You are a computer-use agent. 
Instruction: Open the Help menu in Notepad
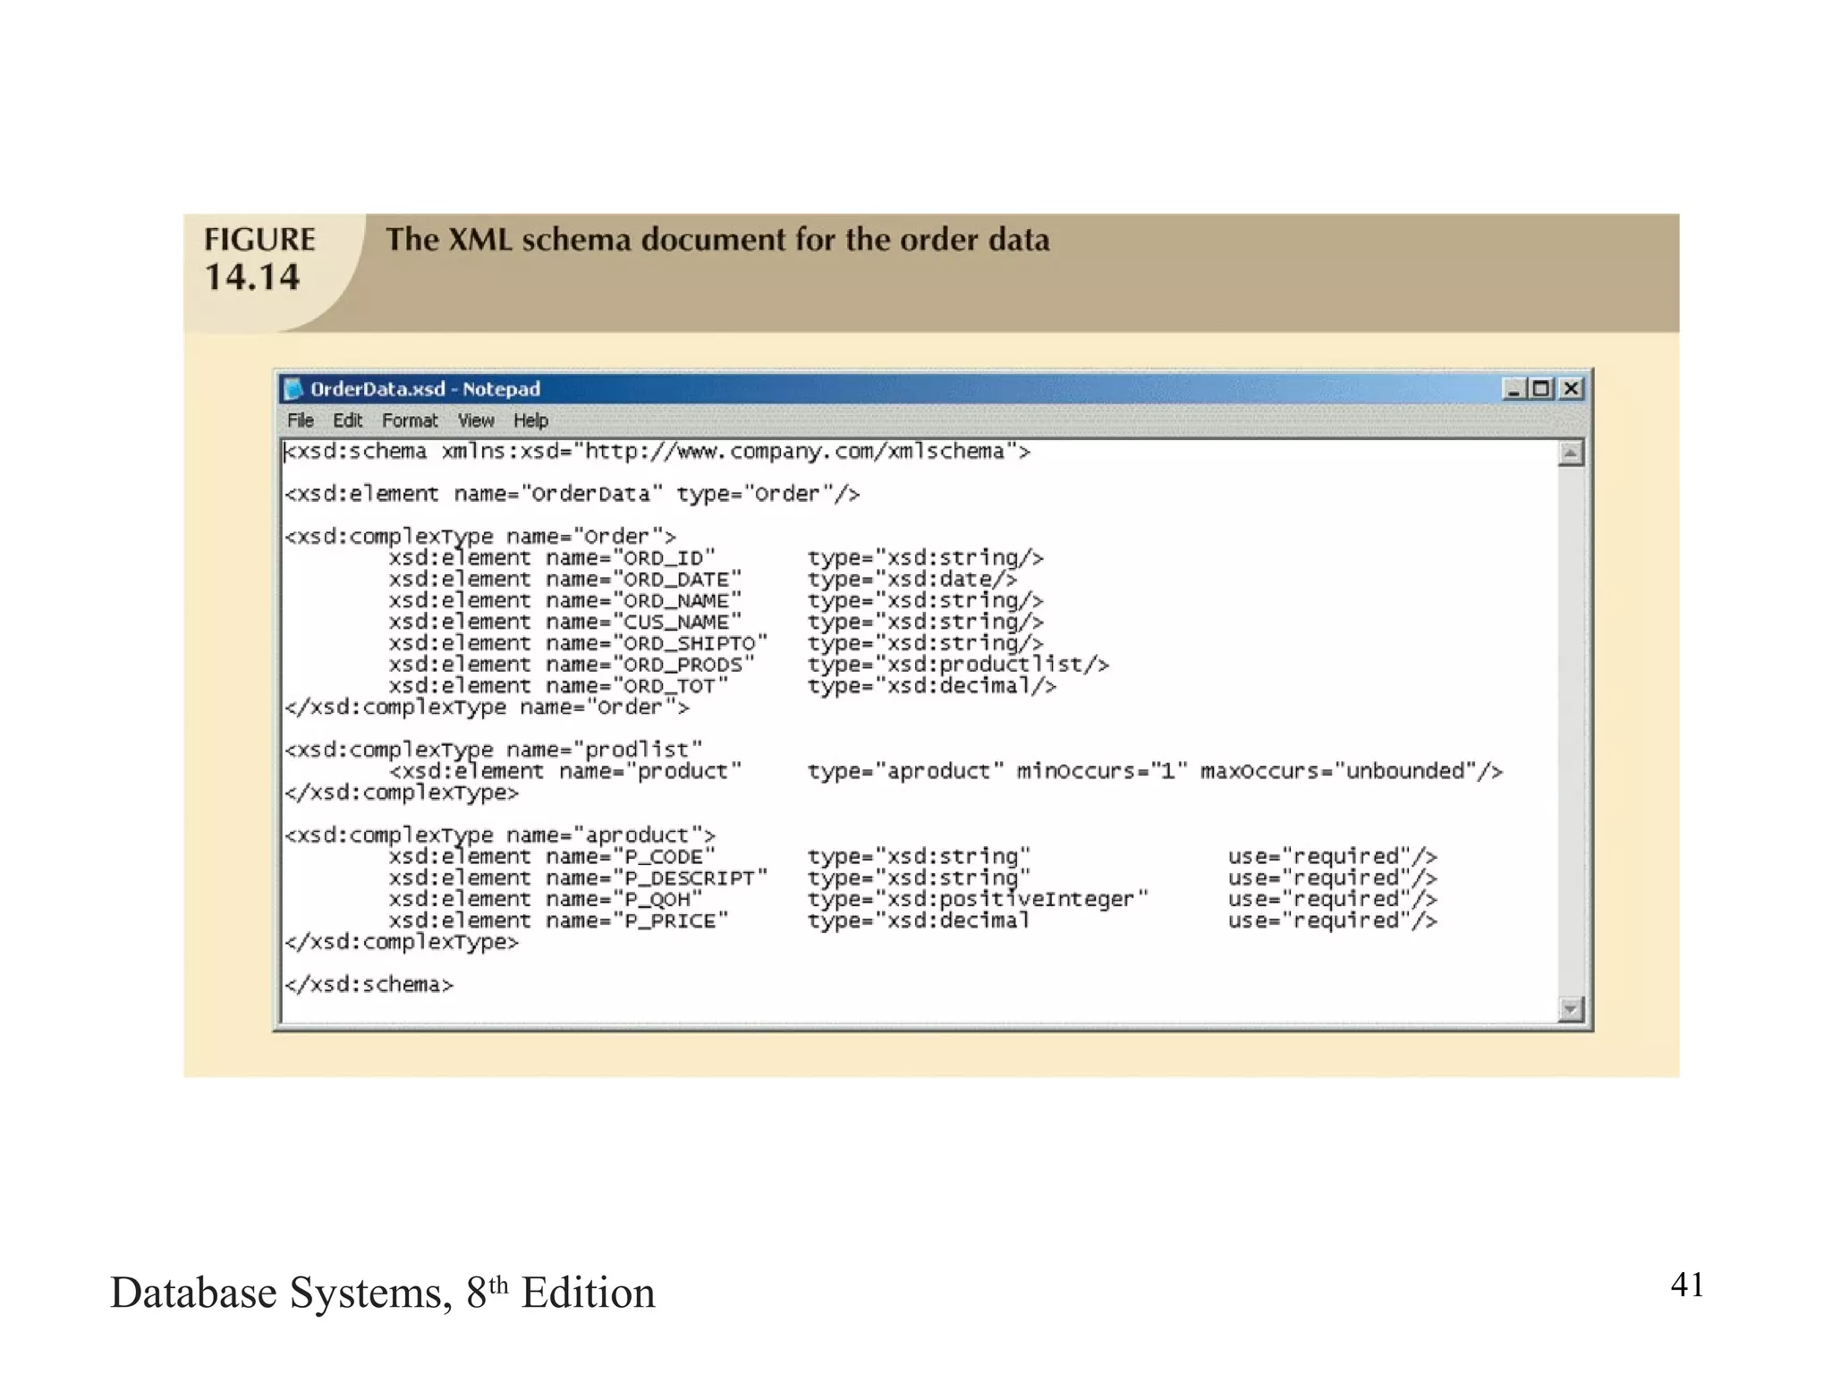[530, 420]
